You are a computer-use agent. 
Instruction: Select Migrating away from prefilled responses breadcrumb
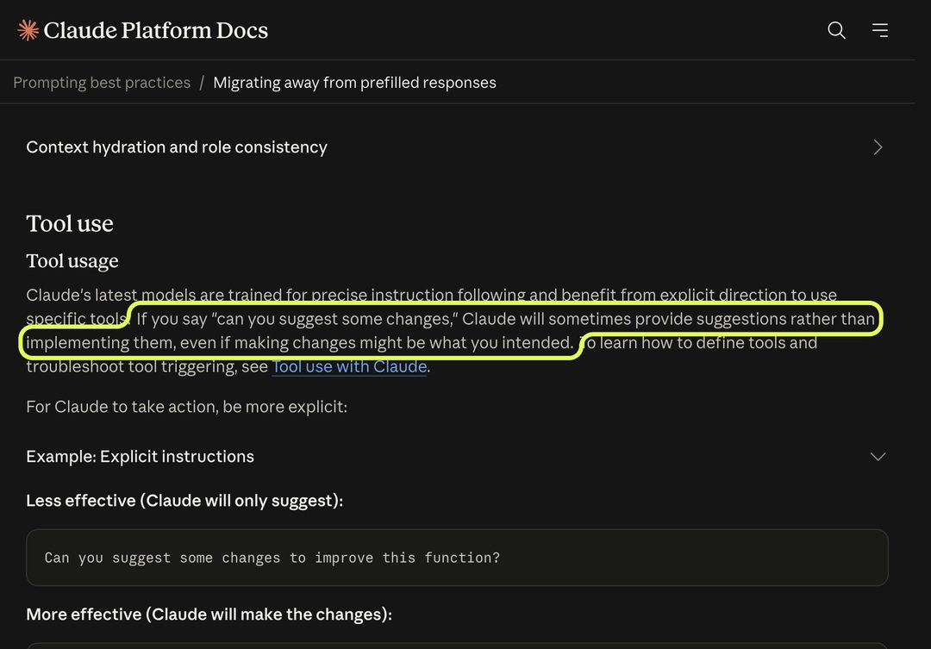click(354, 82)
